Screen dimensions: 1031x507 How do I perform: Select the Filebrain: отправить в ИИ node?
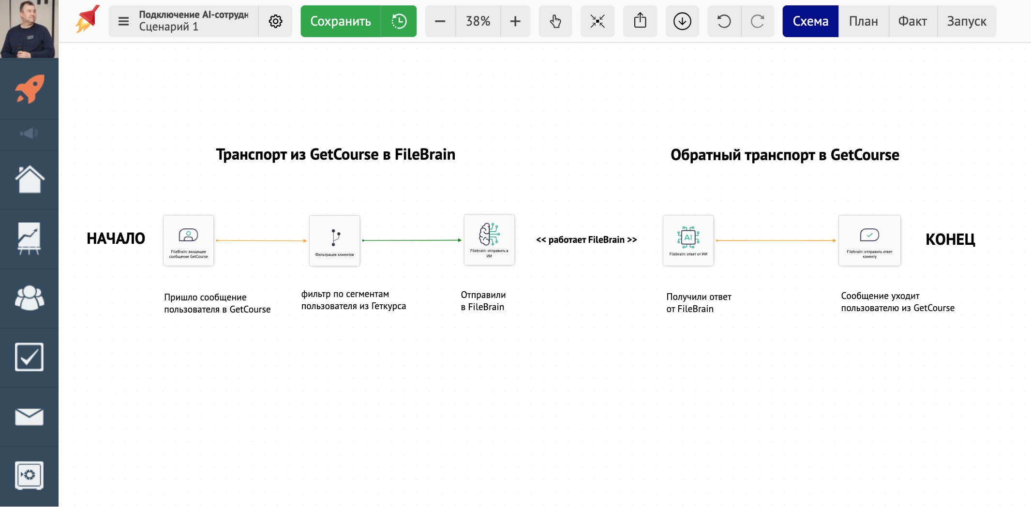point(489,240)
